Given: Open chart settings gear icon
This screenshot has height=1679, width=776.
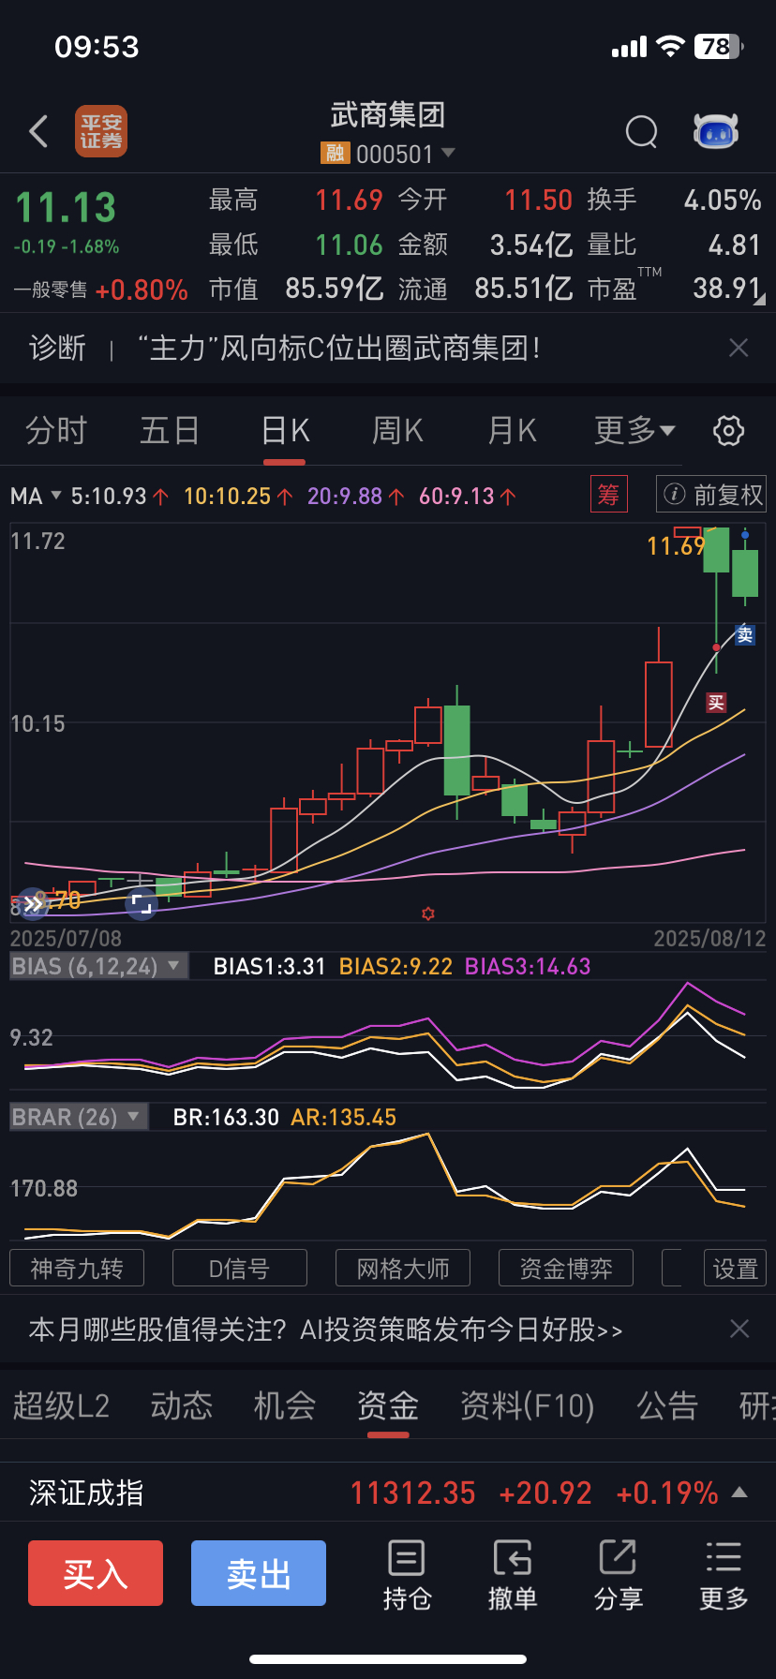Looking at the screenshot, I should tap(729, 431).
